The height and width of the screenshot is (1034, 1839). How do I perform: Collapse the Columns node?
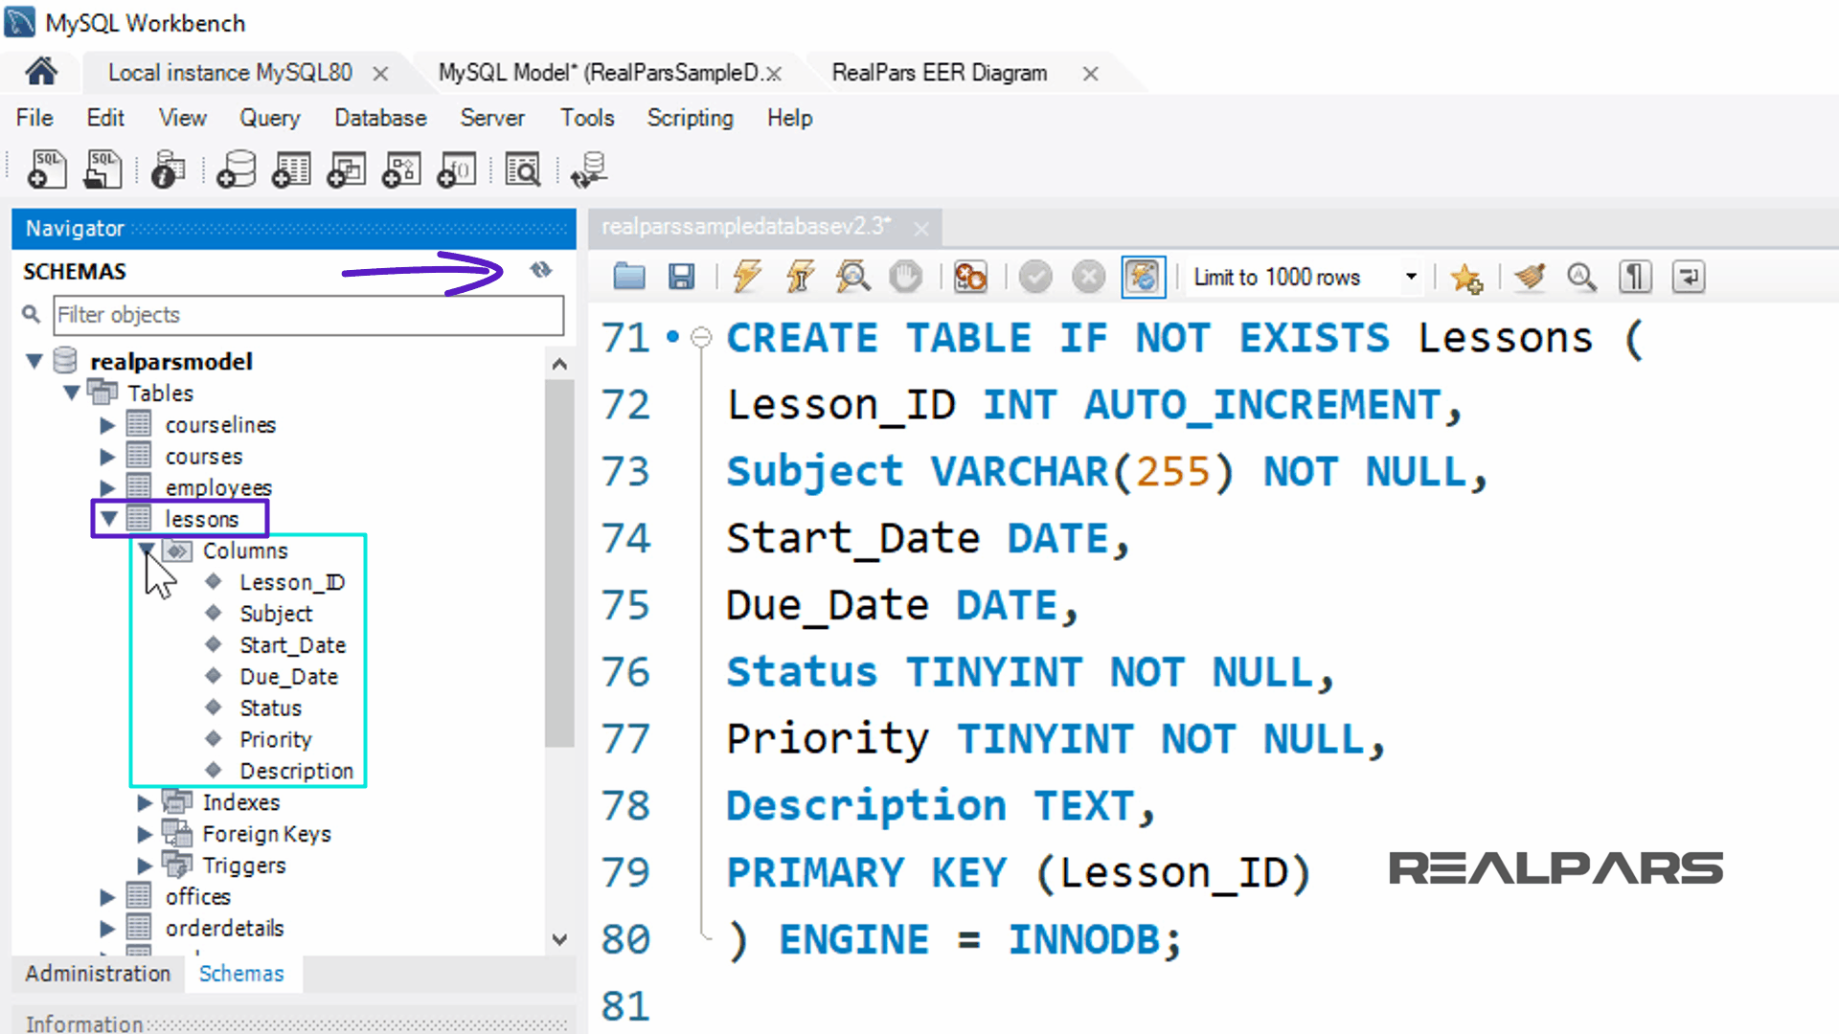pyautogui.click(x=147, y=550)
